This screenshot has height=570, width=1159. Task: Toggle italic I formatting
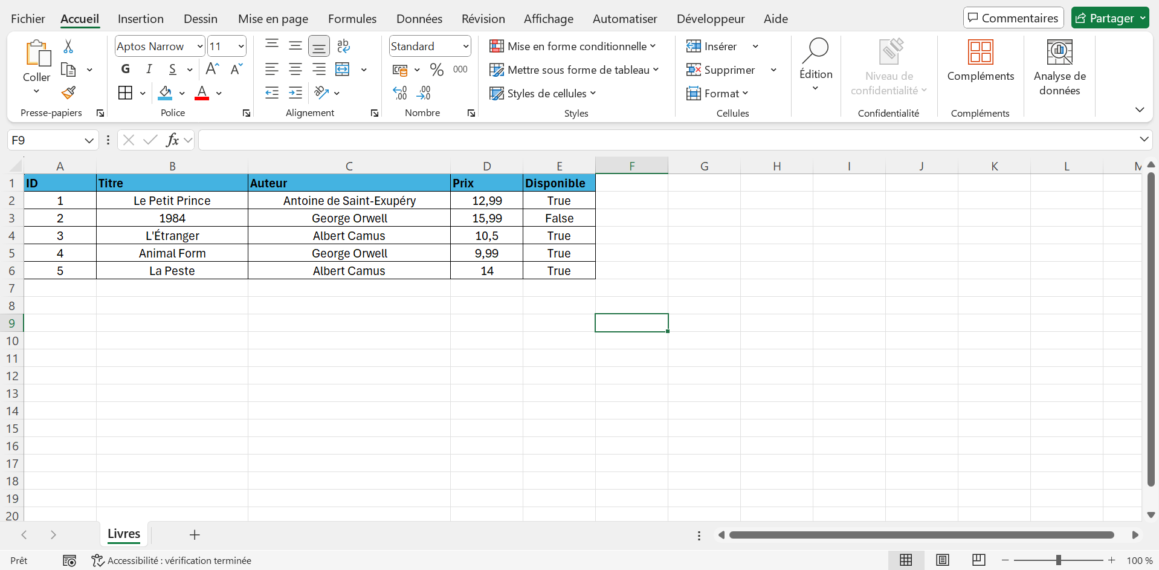(149, 69)
